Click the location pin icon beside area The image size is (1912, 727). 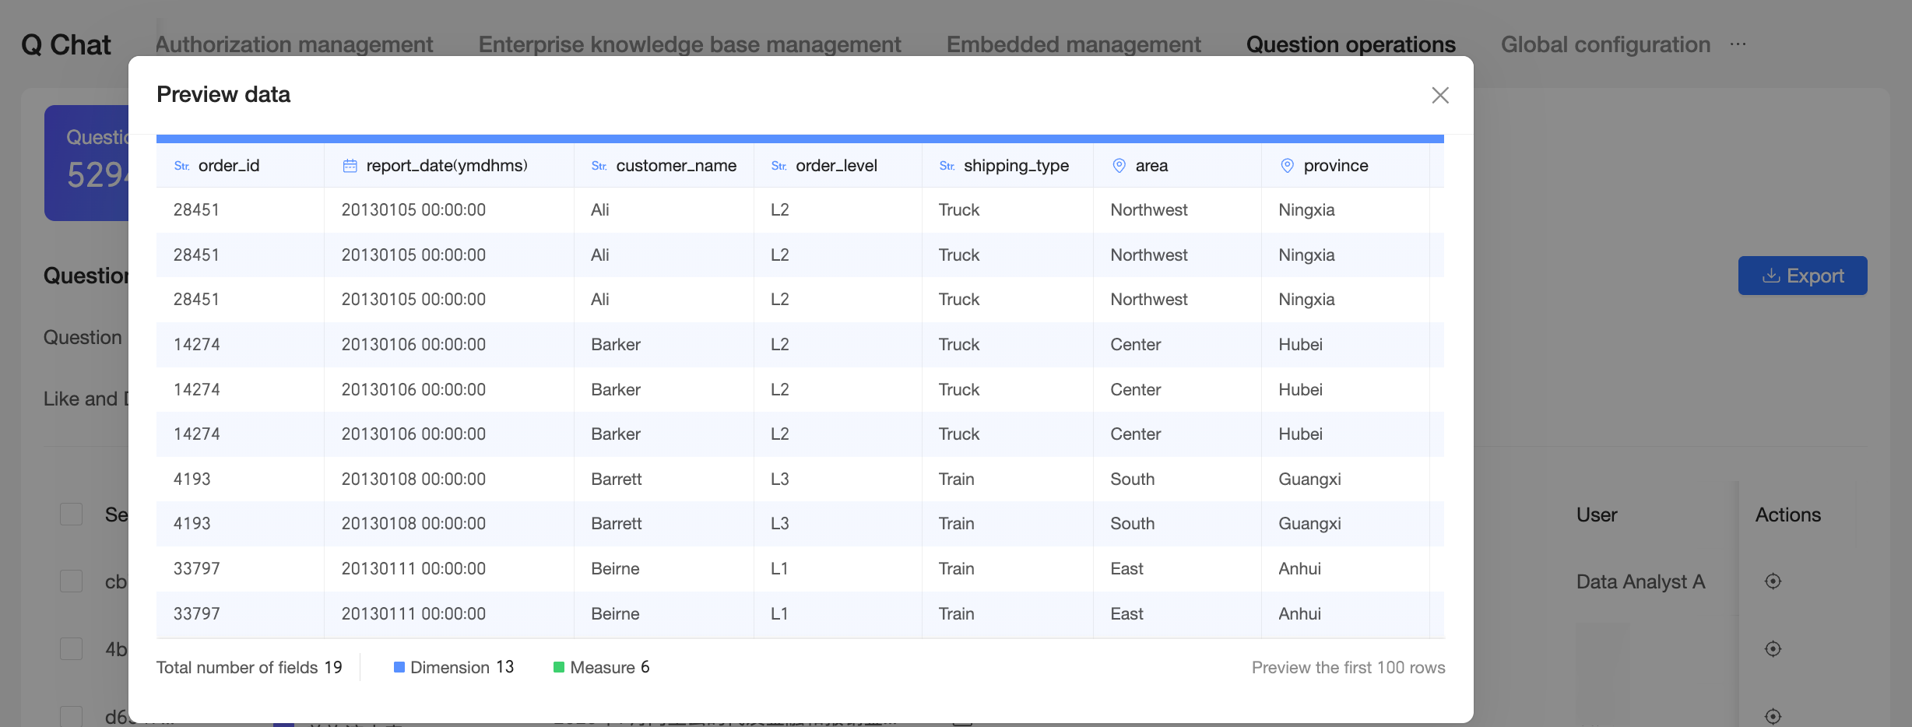pos(1119,166)
